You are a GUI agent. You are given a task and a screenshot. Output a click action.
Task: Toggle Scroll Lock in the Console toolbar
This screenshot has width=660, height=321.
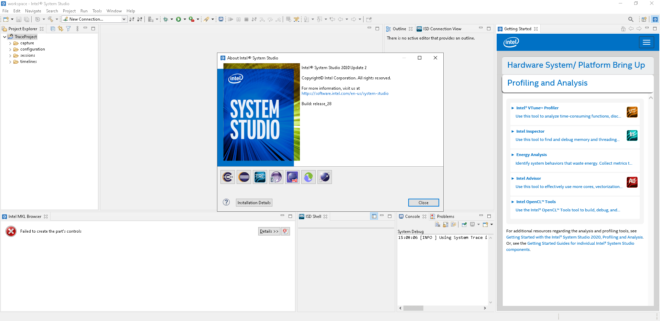(445, 224)
